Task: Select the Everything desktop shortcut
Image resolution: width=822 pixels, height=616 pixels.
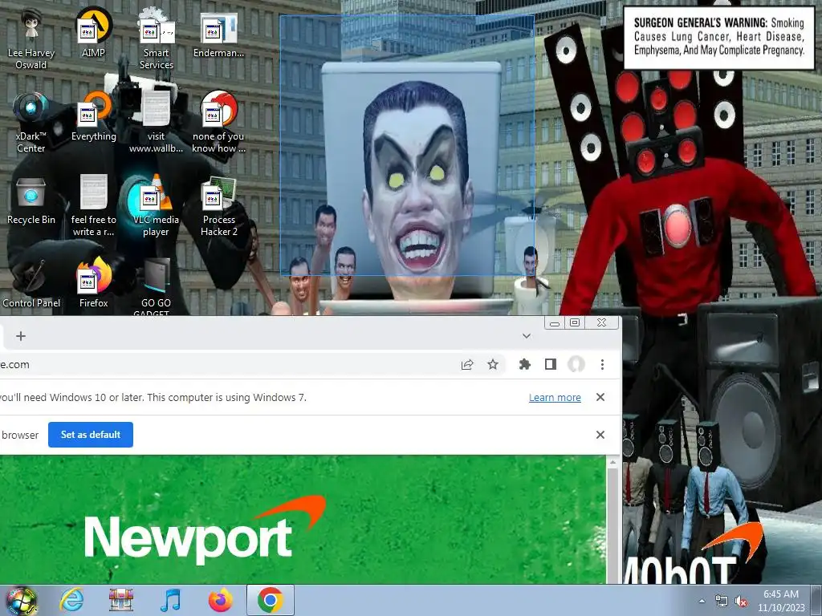Action: (x=93, y=116)
